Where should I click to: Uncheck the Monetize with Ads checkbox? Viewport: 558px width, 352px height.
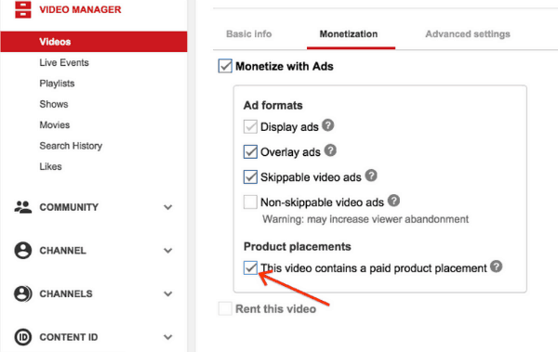click(x=225, y=66)
